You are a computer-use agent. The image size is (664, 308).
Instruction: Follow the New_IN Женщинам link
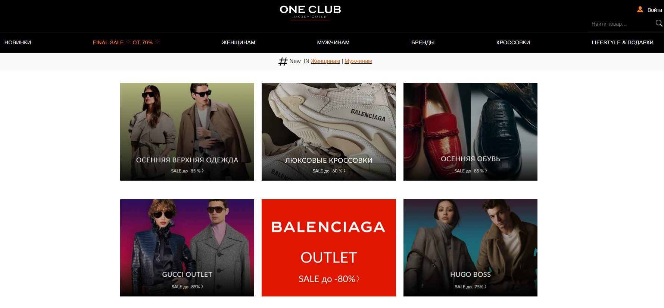pyautogui.click(x=325, y=61)
